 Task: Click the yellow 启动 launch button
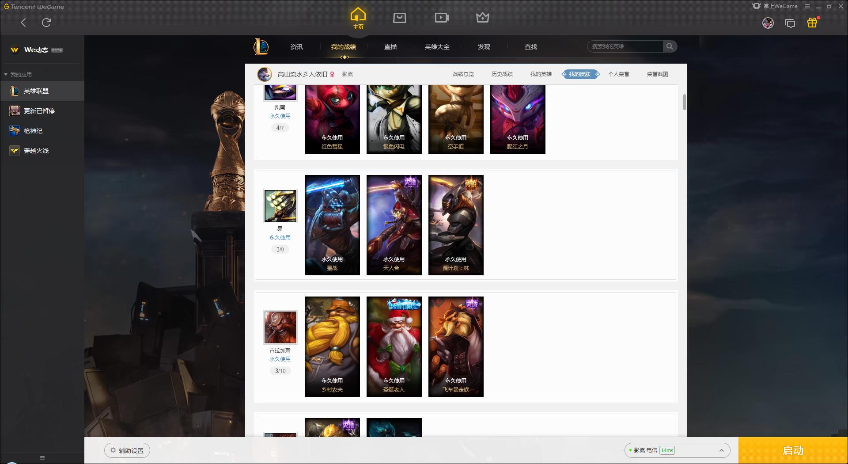click(x=793, y=450)
